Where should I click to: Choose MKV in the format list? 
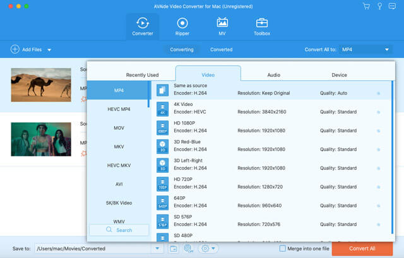[119, 147]
